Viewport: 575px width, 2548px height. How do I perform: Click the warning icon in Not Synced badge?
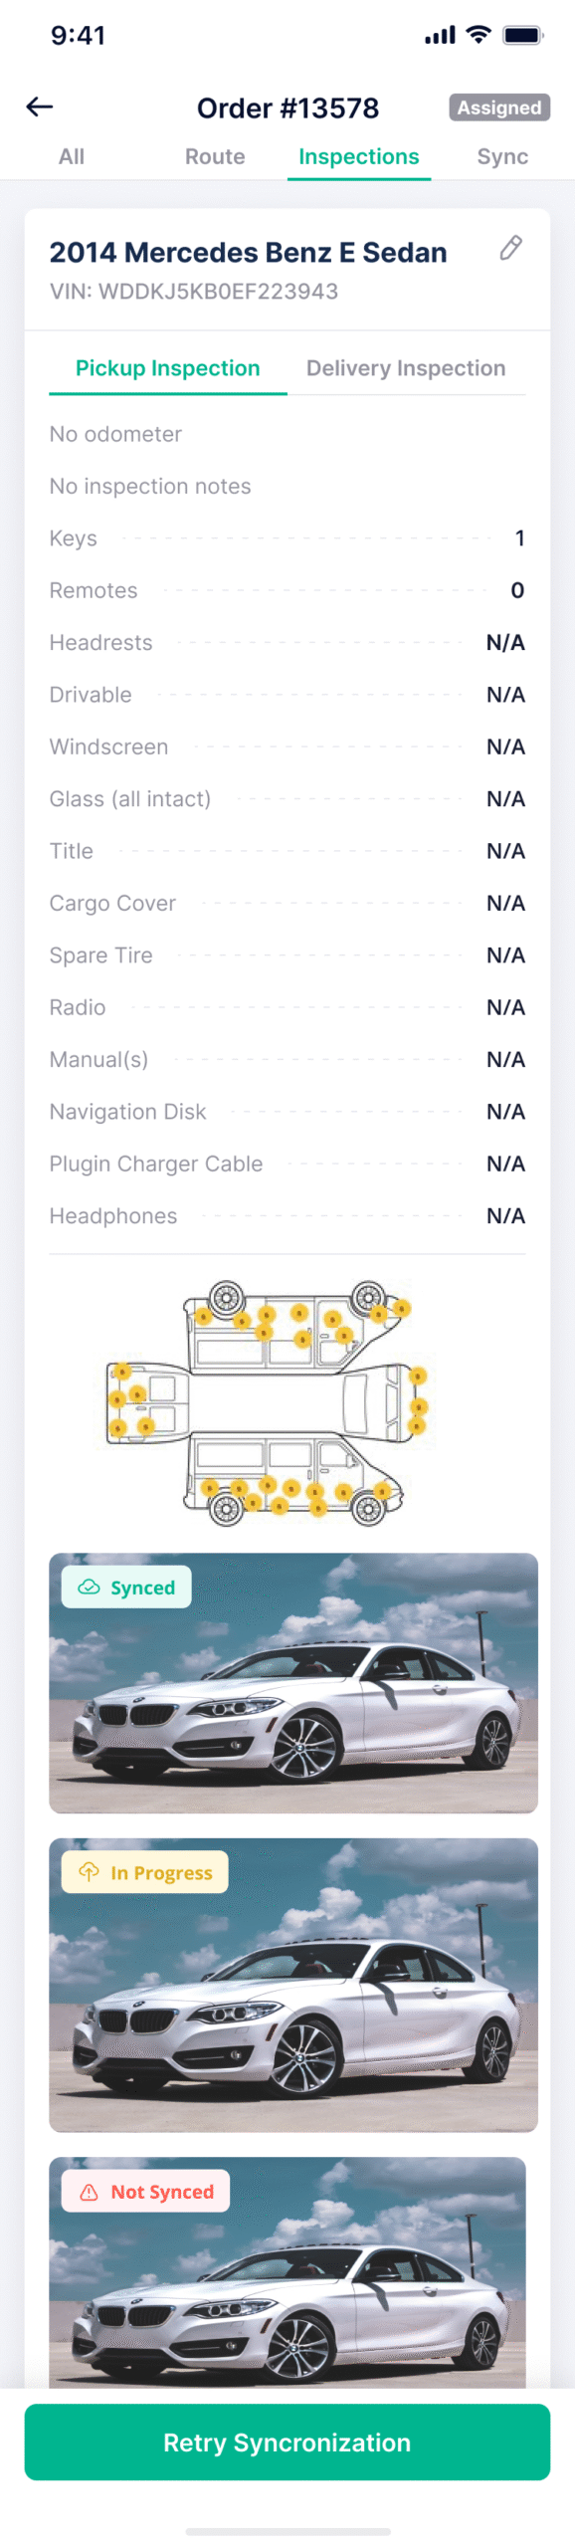click(89, 2191)
